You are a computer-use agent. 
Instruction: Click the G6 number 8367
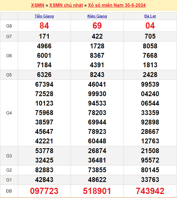point(97,56)
